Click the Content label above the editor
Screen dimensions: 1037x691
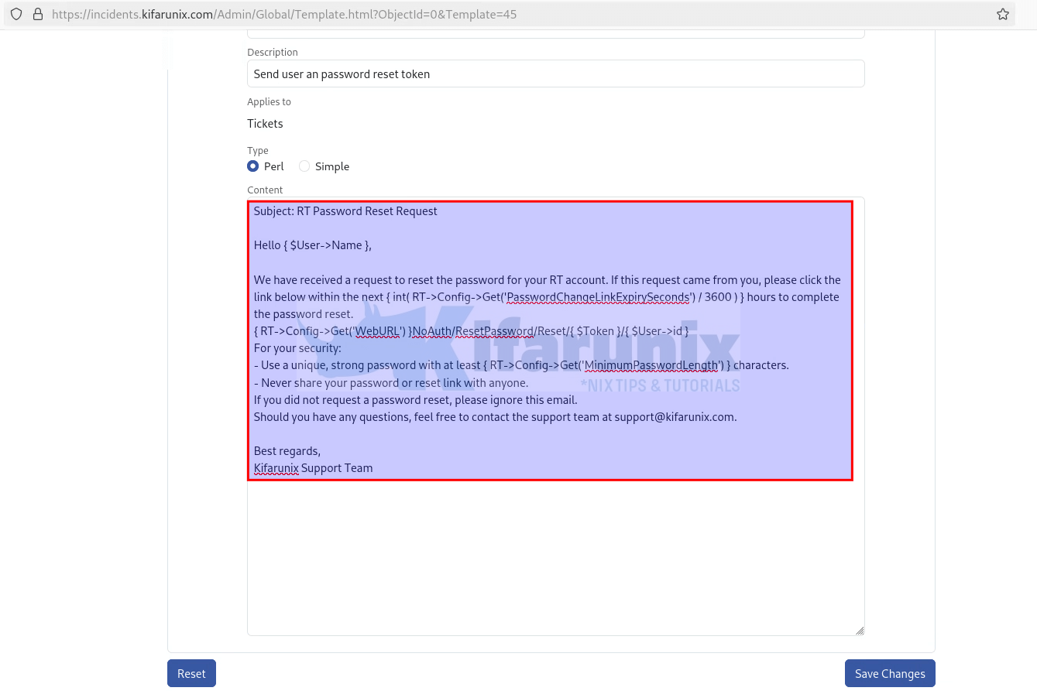click(x=264, y=190)
